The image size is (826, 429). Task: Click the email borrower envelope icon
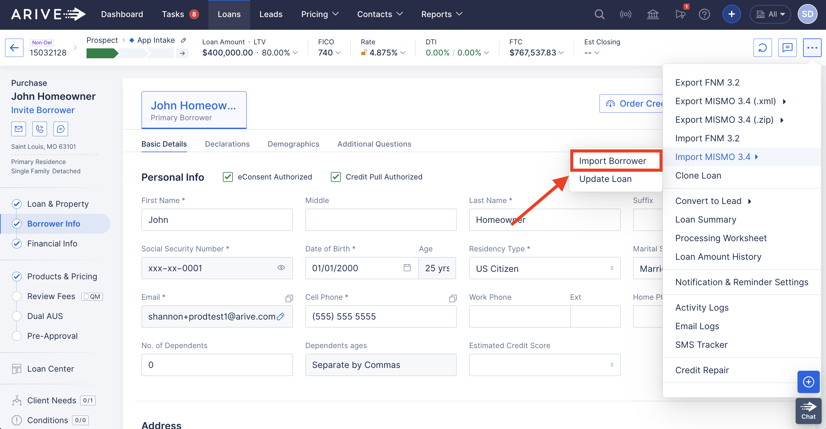click(19, 129)
